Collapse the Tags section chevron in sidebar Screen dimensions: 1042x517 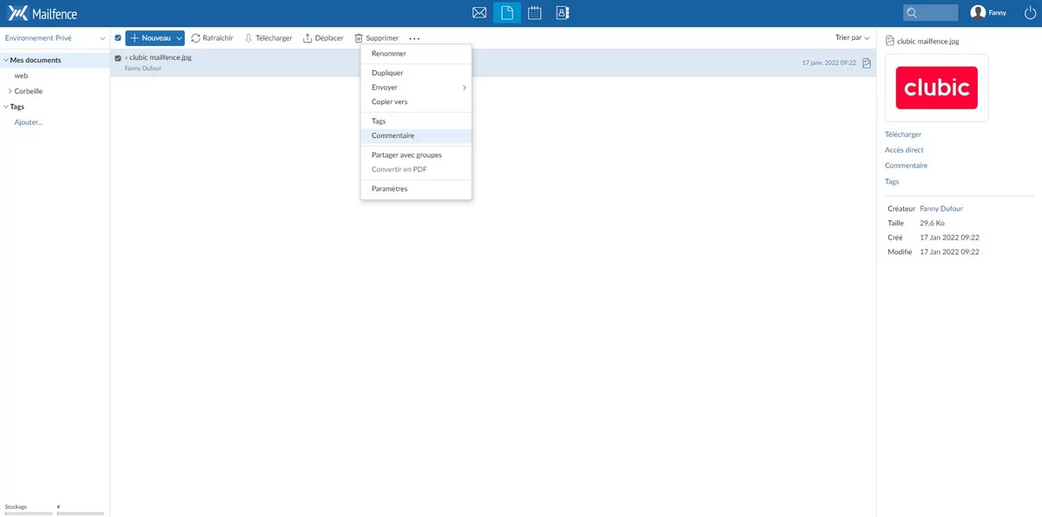click(x=5, y=107)
